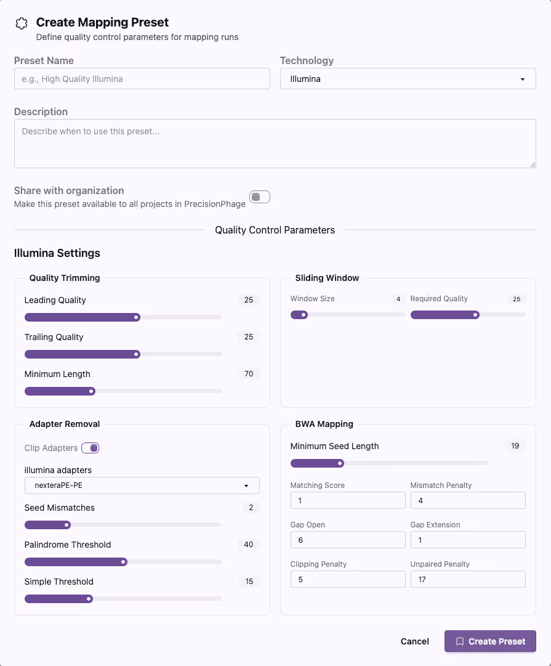Click the Create Preset button
Screen dimensions: 551x666
490,641
